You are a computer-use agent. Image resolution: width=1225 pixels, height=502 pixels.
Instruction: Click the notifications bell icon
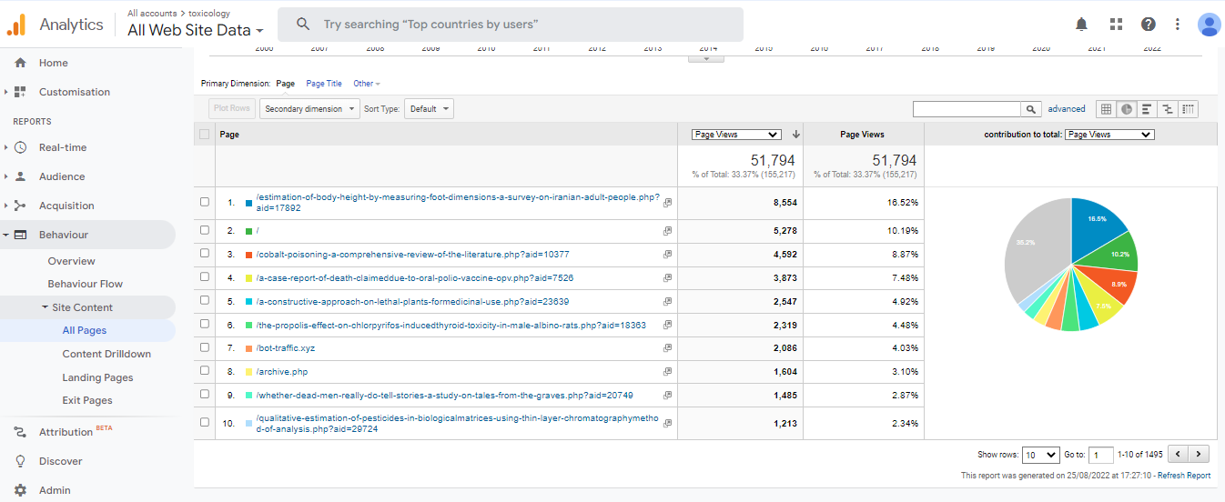tap(1081, 25)
